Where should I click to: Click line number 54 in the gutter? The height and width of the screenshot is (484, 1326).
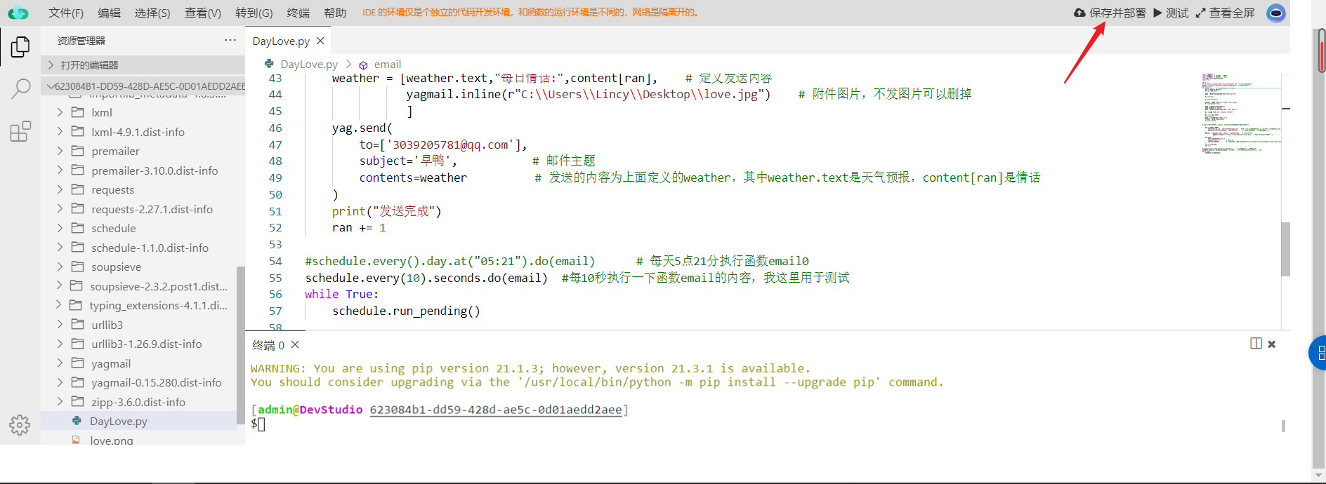point(275,261)
